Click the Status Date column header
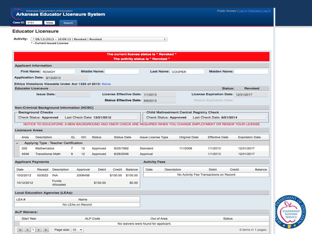Image resolution: width=312 pixels, height=234 pixels. click(x=123, y=137)
